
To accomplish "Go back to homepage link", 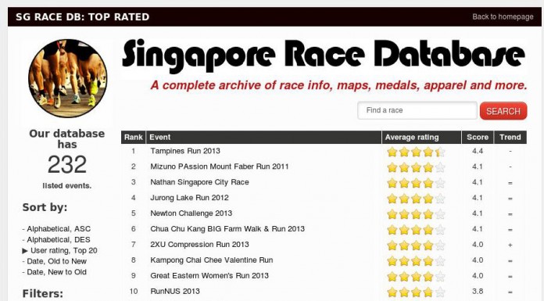I will click(503, 16).
